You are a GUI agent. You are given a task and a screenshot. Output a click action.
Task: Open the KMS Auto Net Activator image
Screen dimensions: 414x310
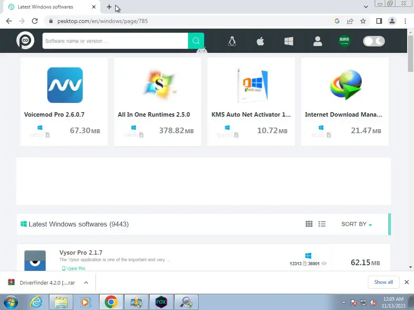(x=252, y=85)
